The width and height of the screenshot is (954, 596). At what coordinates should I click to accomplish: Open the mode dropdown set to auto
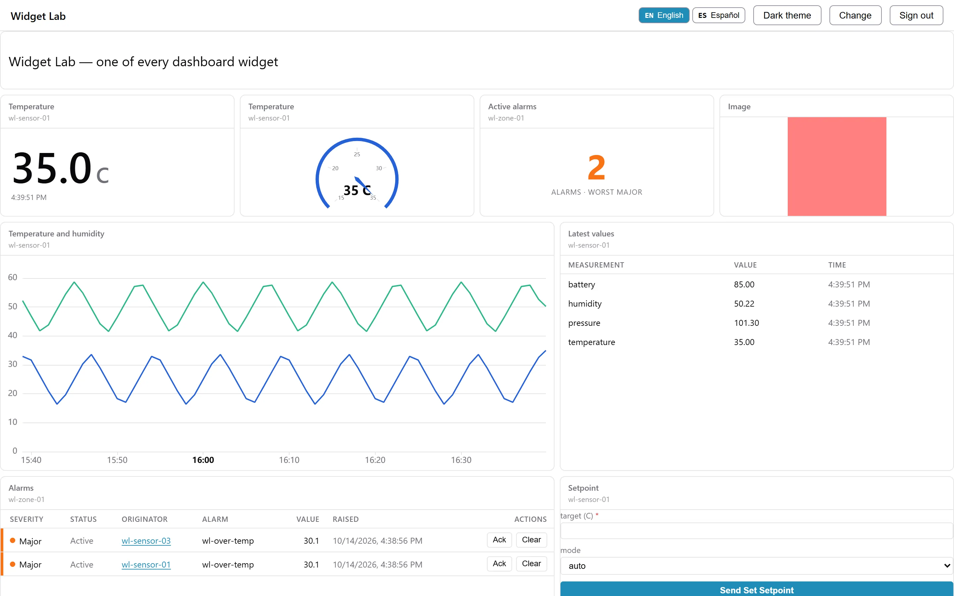(x=757, y=566)
